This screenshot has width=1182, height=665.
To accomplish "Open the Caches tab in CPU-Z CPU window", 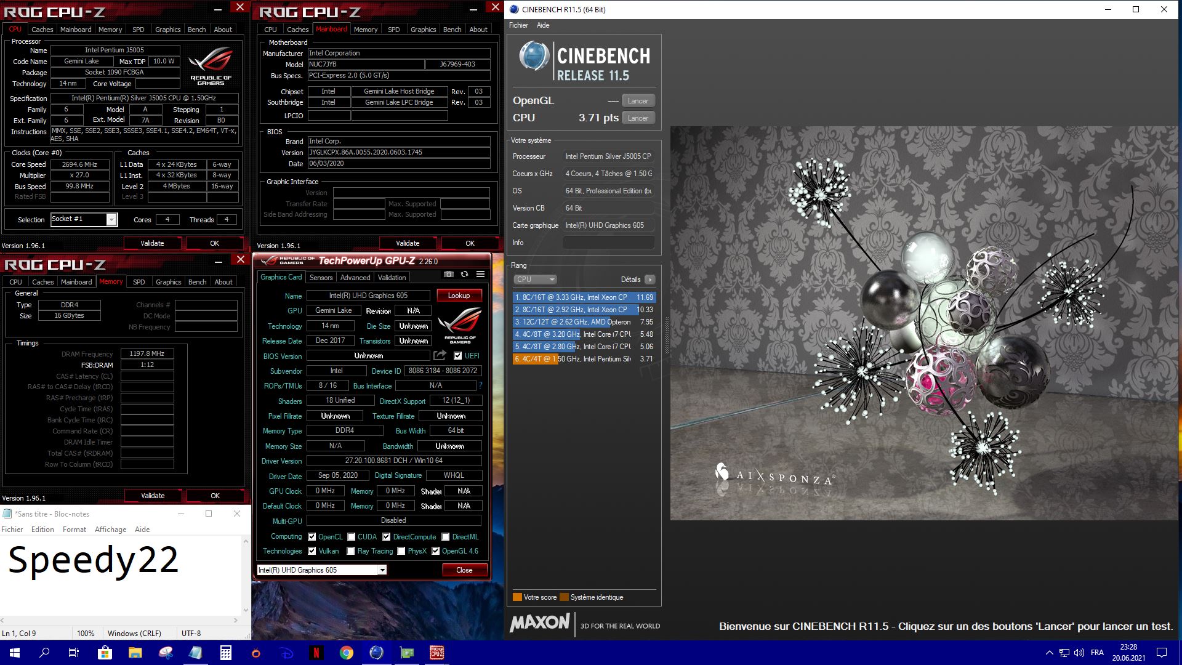I will 42,30.
